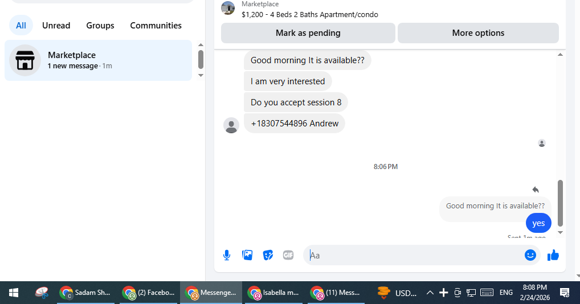Click the small seen-by avatar icon
Screen dimensions: 580x304
541,143
